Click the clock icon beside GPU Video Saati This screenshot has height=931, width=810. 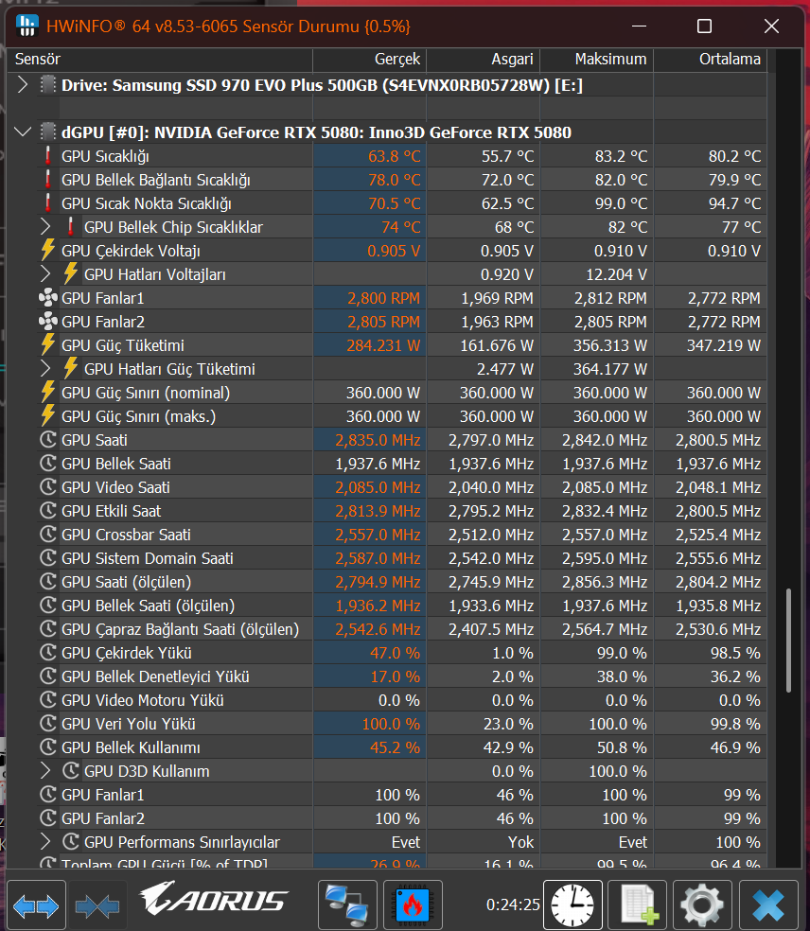48,487
